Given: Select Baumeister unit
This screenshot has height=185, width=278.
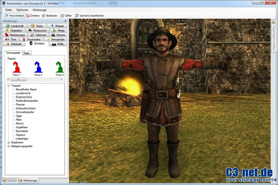Looking at the screenshot, I should point(22,131).
